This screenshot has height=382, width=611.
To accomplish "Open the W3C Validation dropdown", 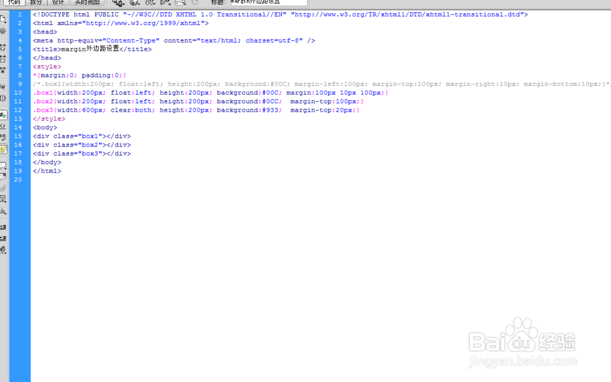I will [166, 2].
